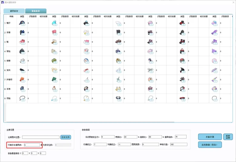Viewport: 236px width, 162px height.
Task: Click the 手套 row label
Action: coord(8,32)
